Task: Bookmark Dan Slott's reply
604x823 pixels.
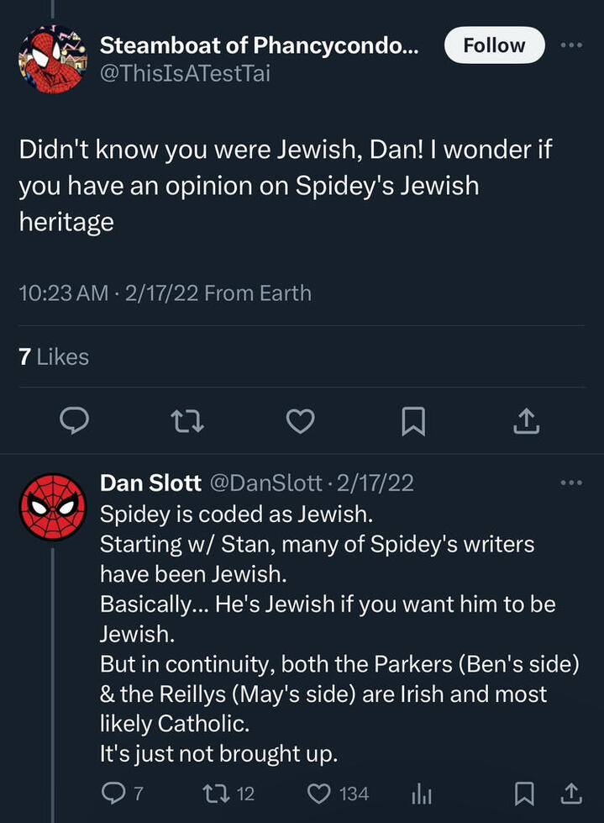Action: 524,793
